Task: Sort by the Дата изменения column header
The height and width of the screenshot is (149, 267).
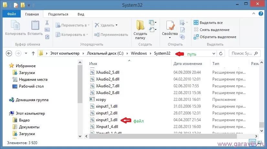Action: click(188, 64)
